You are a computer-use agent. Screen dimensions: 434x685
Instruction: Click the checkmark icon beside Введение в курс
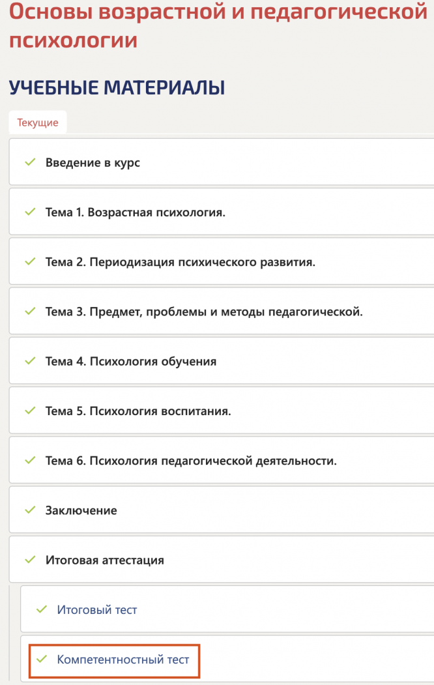[x=29, y=162]
